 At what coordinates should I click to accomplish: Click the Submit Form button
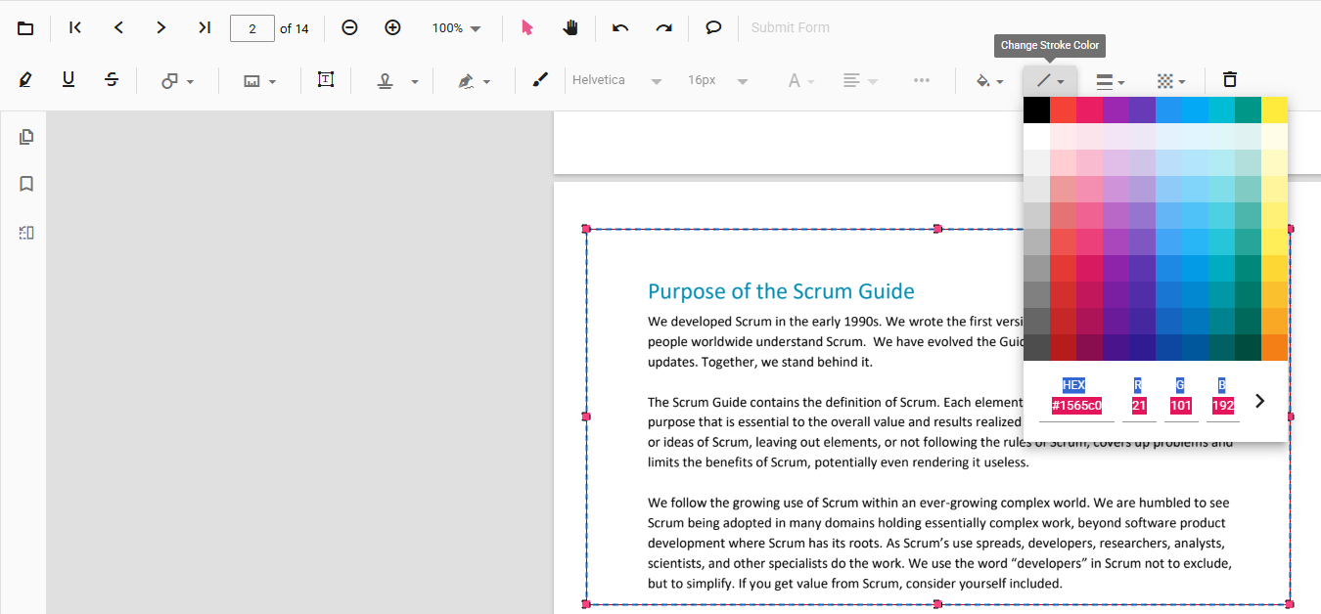790,28
